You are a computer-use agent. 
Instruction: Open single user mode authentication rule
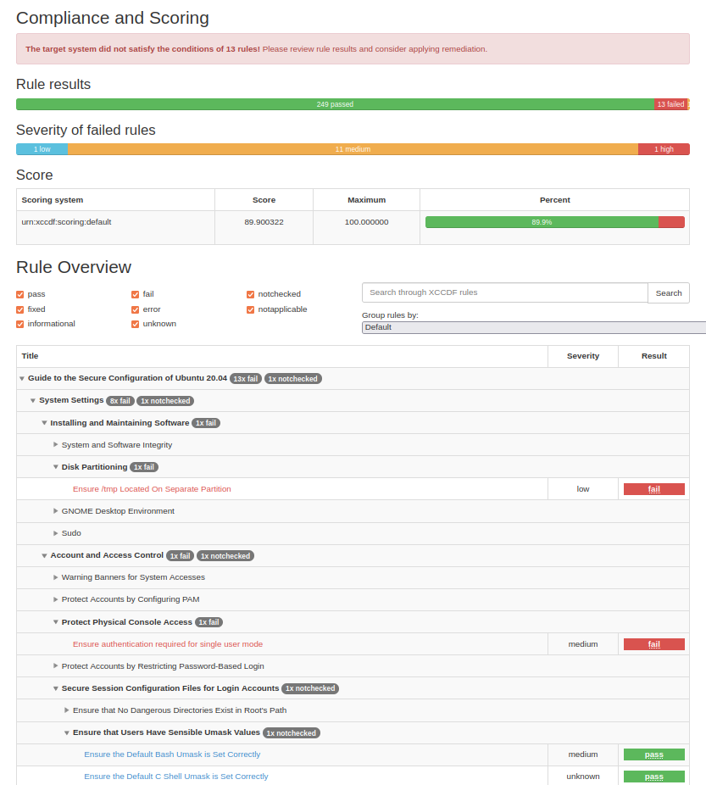coord(168,644)
